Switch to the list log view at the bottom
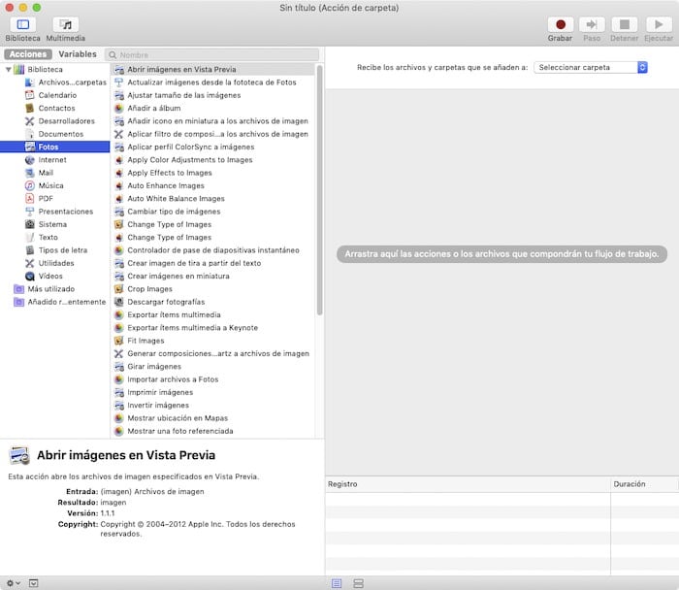The height and width of the screenshot is (590, 679). [337, 583]
